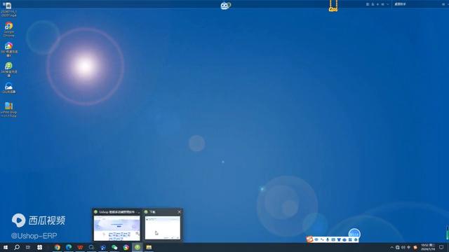The width and height of the screenshot is (449, 252).
Task: Click the taskbar search magnifier
Action: pos(17,247)
